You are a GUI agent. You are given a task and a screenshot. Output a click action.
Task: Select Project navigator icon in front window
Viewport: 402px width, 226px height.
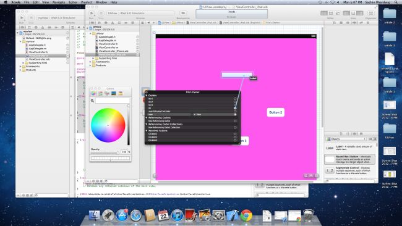[92, 23]
